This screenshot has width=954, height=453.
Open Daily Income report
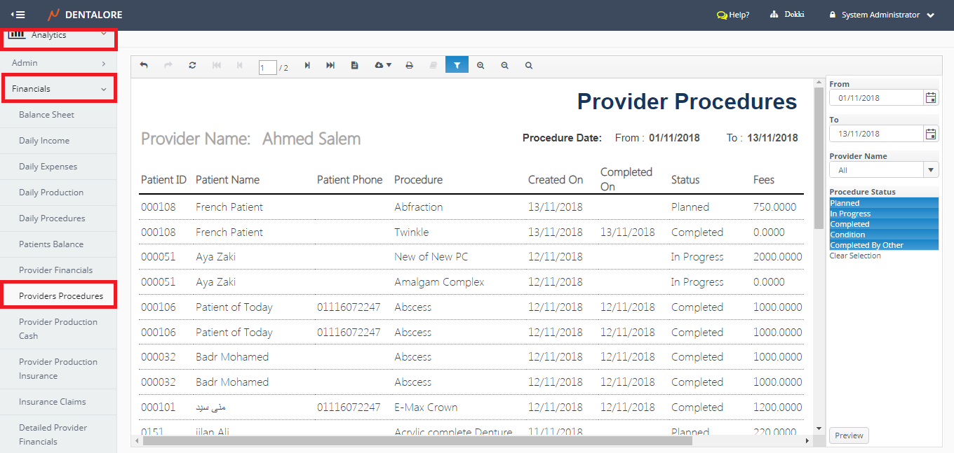(44, 141)
